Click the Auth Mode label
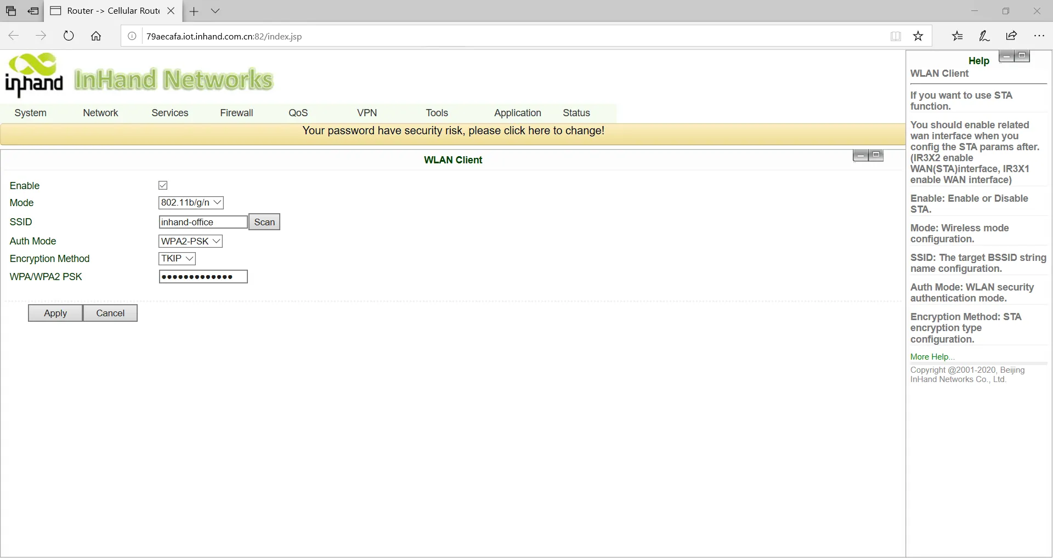Viewport: 1053px width, 558px height. pyautogui.click(x=33, y=241)
